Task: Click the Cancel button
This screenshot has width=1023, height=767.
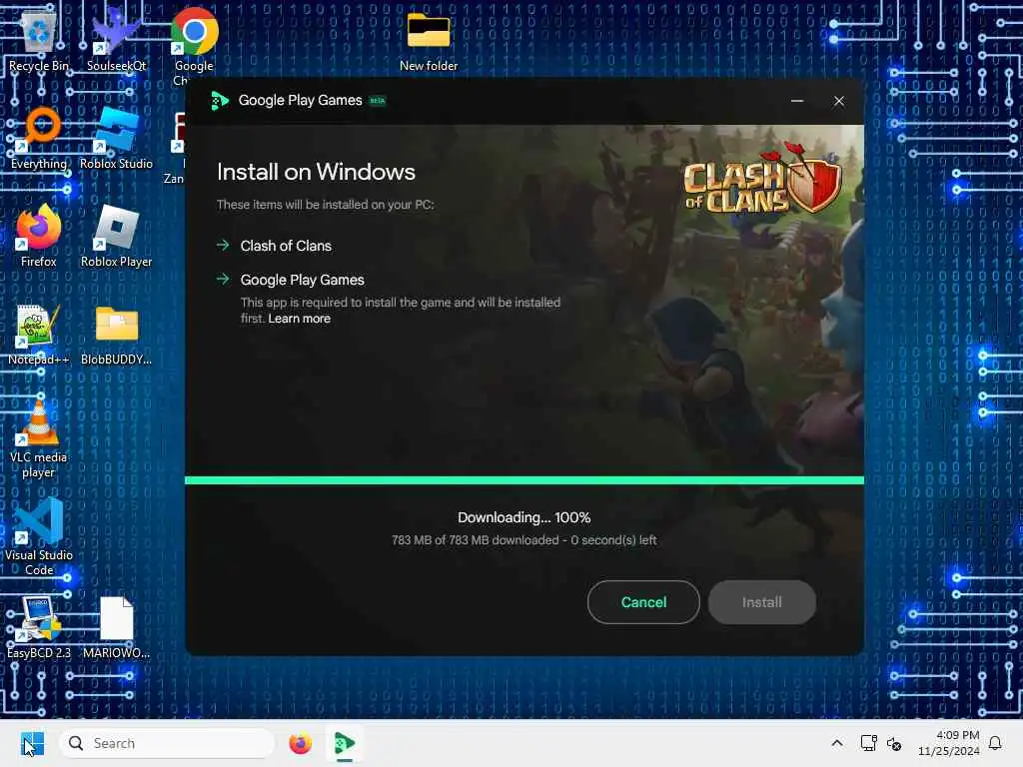Action: point(643,602)
